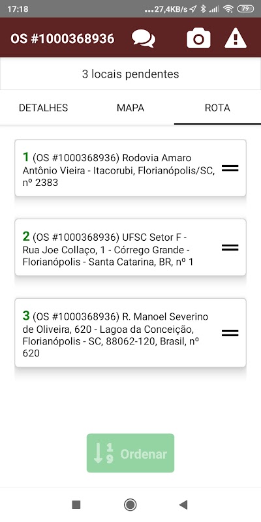Tap Android back triangle button
Image resolution: width=261 pixels, height=522 pixels.
coord(183,504)
